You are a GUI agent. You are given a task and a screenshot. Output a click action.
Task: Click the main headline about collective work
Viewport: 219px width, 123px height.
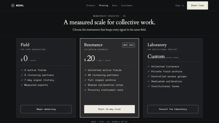click(x=109, y=22)
